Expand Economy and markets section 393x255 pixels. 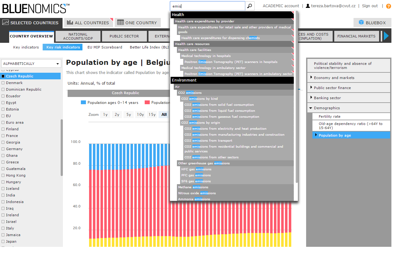point(349,78)
